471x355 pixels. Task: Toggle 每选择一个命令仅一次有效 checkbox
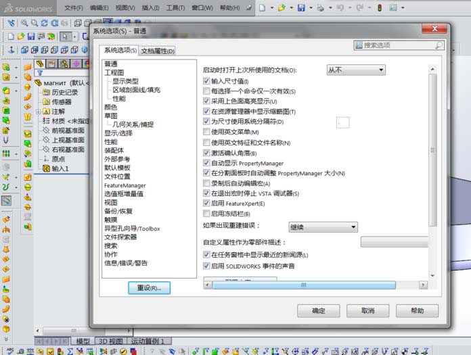pyautogui.click(x=206, y=91)
